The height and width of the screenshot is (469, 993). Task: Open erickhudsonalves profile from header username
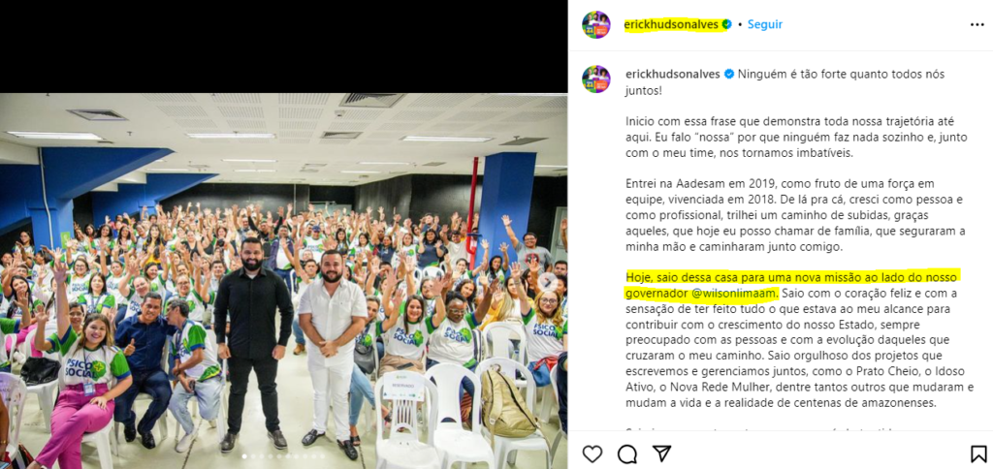click(x=672, y=24)
